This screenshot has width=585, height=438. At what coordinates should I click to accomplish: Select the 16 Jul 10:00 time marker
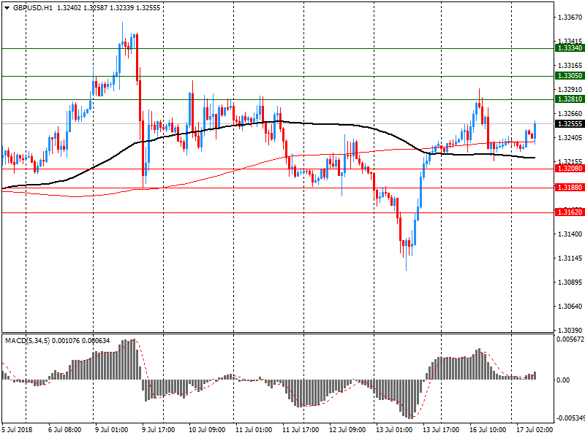[486, 430]
